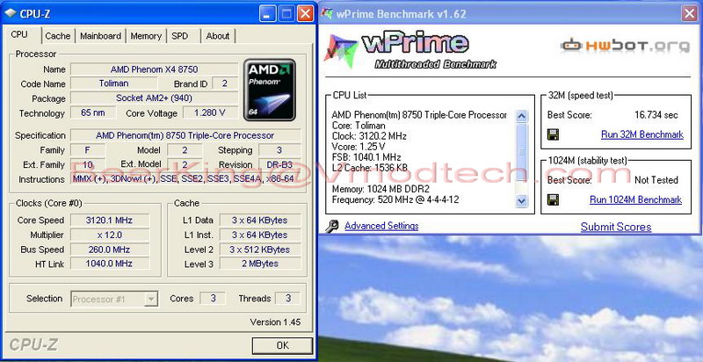Click the Revision value DR-B3
Viewport: 703px width, 362px height.
[x=279, y=164]
